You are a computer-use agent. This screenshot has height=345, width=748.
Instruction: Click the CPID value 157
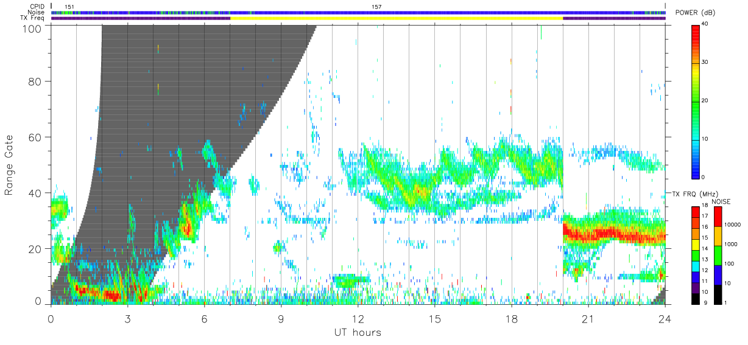coord(376,7)
